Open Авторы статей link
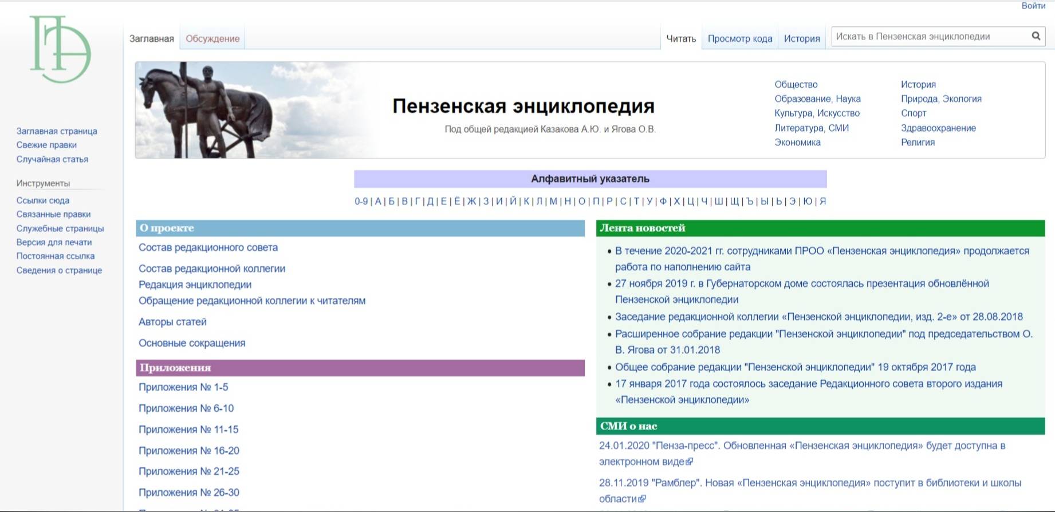The height and width of the screenshot is (512, 1055). (x=172, y=322)
